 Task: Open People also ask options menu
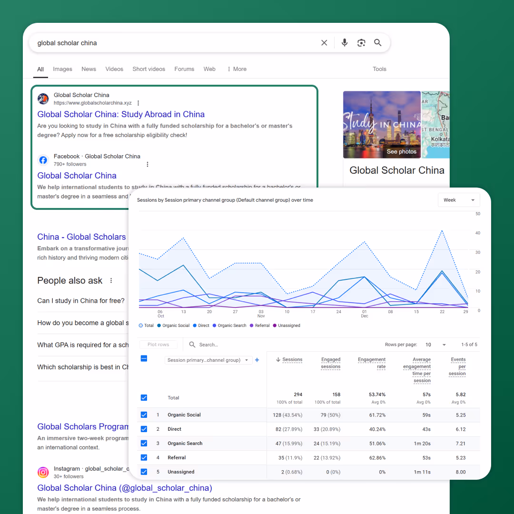[111, 281]
